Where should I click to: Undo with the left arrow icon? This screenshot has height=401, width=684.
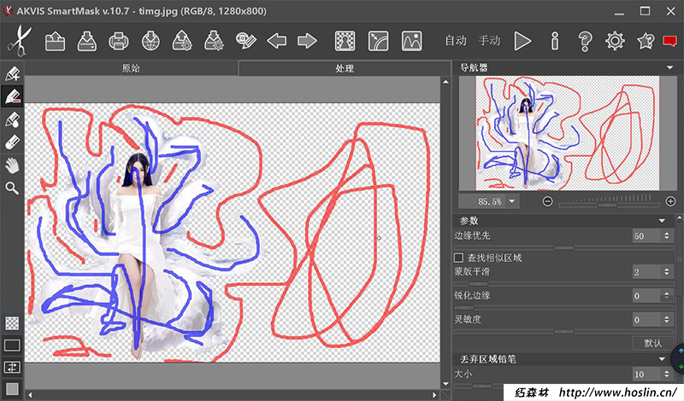tap(276, 41)
